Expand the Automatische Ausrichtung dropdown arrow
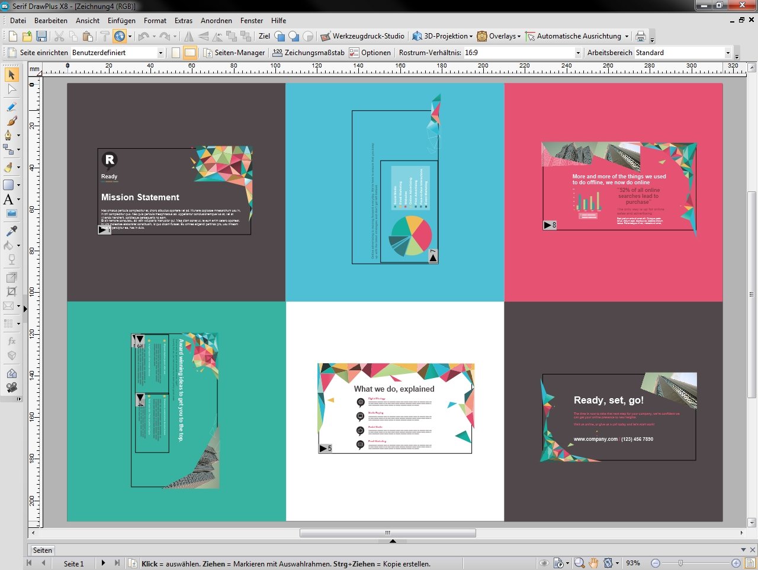This screenshot has height=570, width=758. (x=627, y=37)
